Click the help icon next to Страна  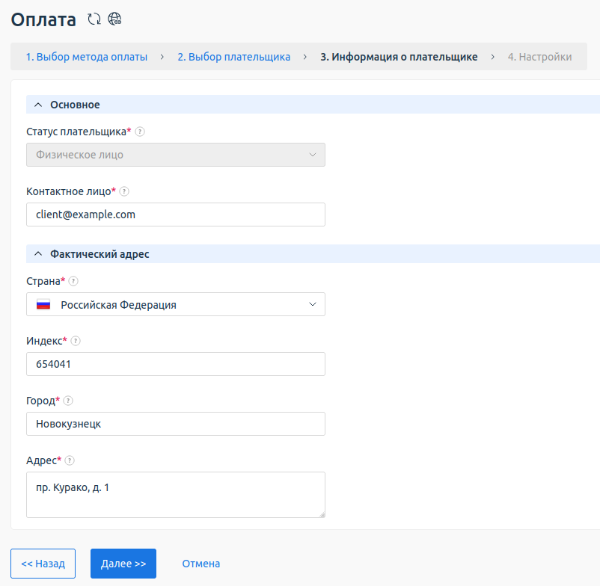[73, 281]
